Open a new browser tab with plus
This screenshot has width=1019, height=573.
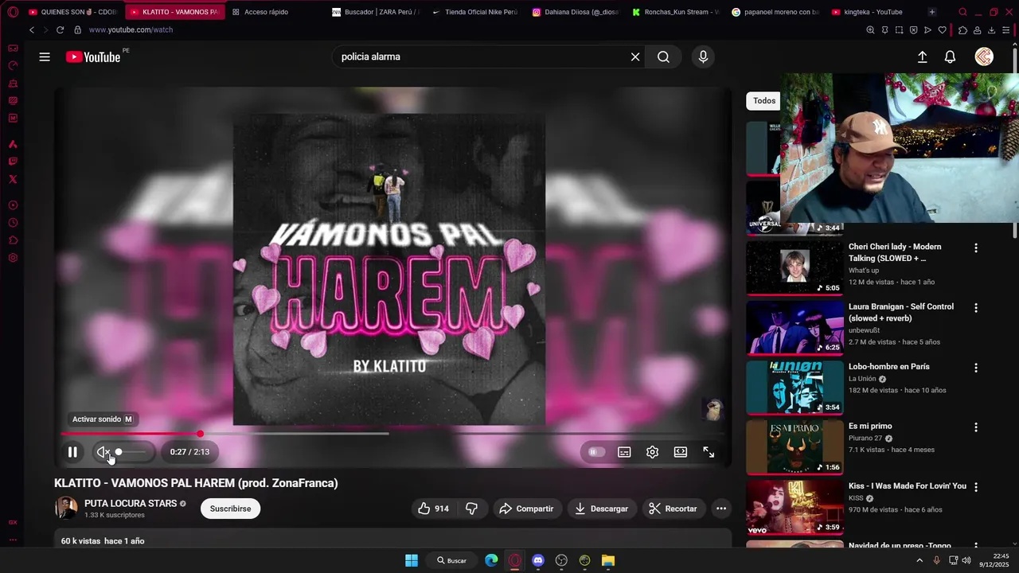[x=932, y=12]
